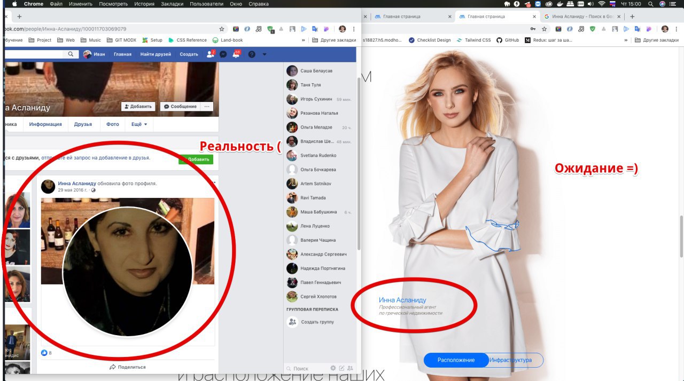Screen dimensions: 684x381
Task: Open the Project bookmark folder
Action: point(40,40)
